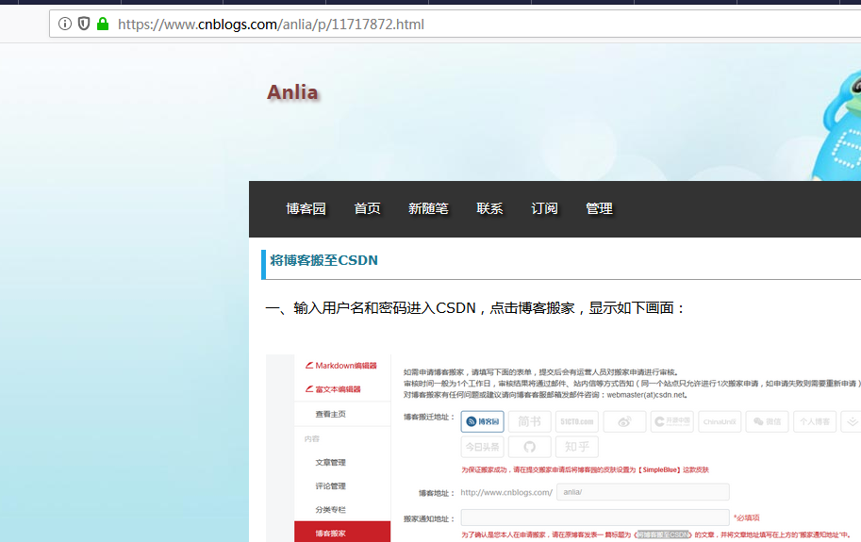The image size is (861, 542).
Task: Choose the 知乎 platform button
Action: [577, 447]
